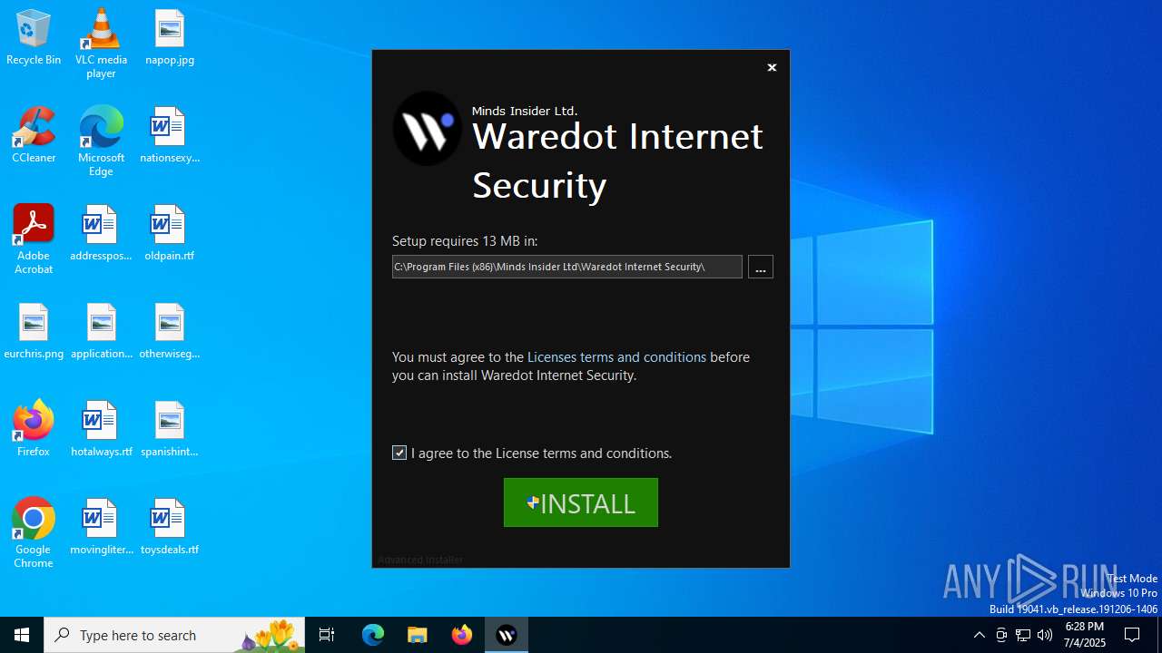Click the Minds Insider Ltd. text
Viewport: 1162px width, 653px height.
525,111
